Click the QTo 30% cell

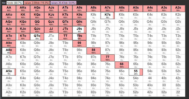click(37, 37)
